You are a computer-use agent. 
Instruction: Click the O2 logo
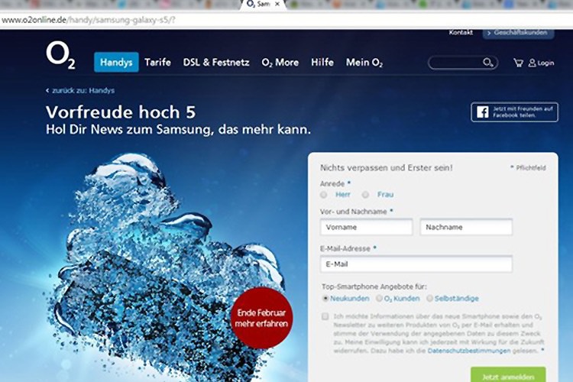pyautogui.click(x=60, y=55)
